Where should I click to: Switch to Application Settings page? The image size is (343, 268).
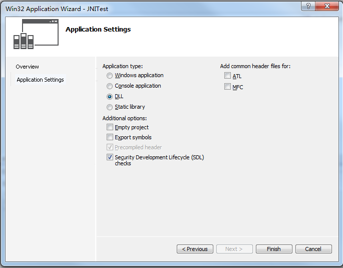(40, 80)
